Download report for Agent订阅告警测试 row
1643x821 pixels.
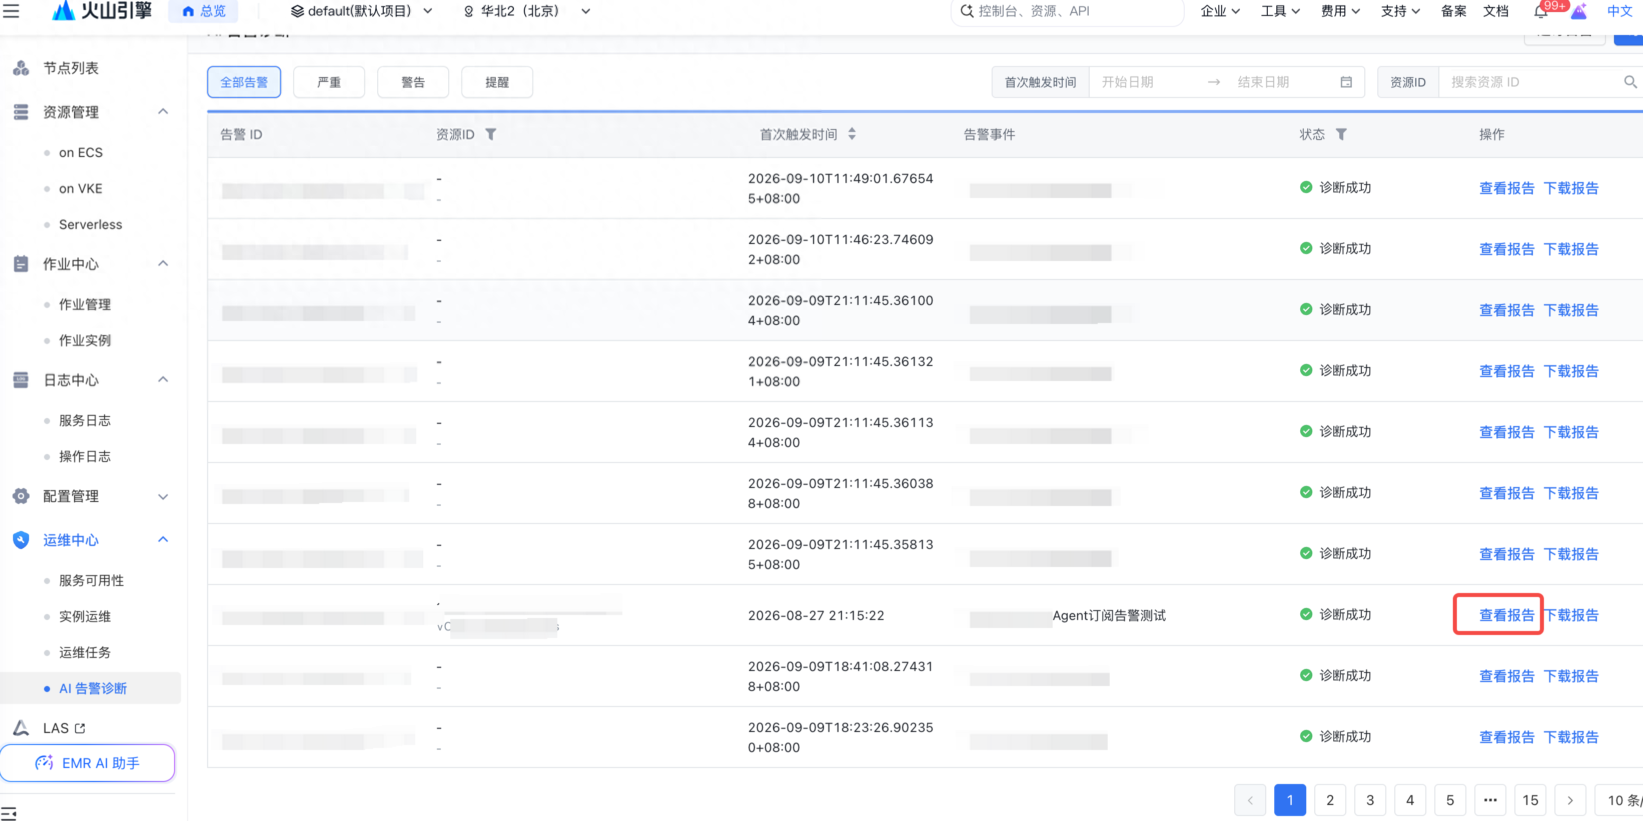1571,614
